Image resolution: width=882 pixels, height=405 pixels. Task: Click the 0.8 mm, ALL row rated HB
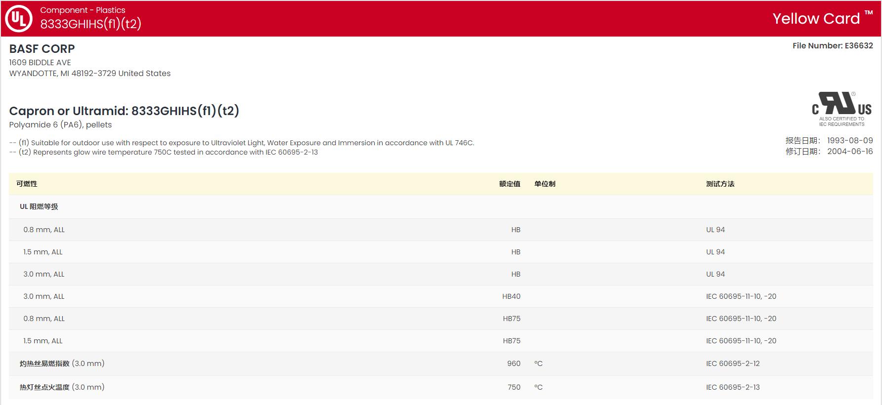pyautogui.click(x=441, y=230)
